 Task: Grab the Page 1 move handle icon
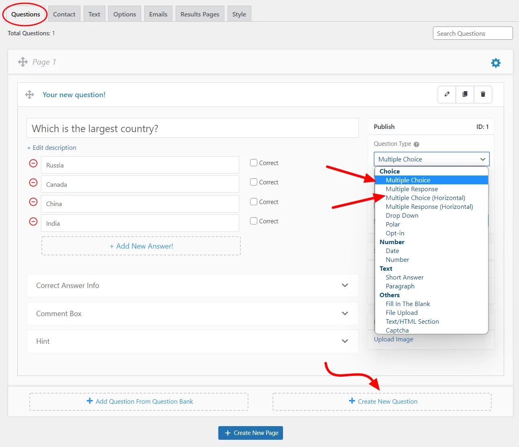[x=23, y=62]
